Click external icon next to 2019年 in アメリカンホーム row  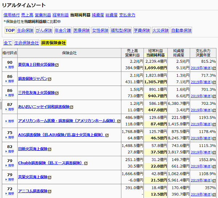[214, 124]
